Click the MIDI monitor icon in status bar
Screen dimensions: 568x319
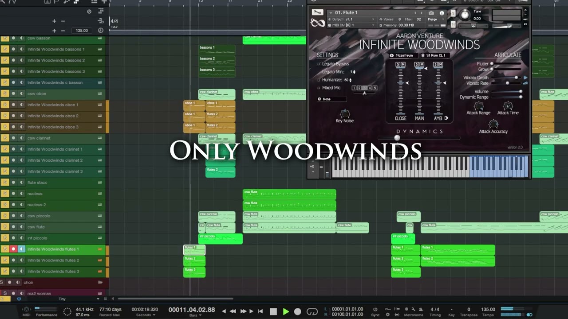click(x=26, y=310)
